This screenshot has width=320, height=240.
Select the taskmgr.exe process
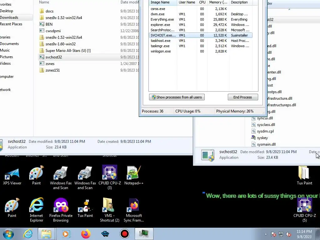point(201,46)
